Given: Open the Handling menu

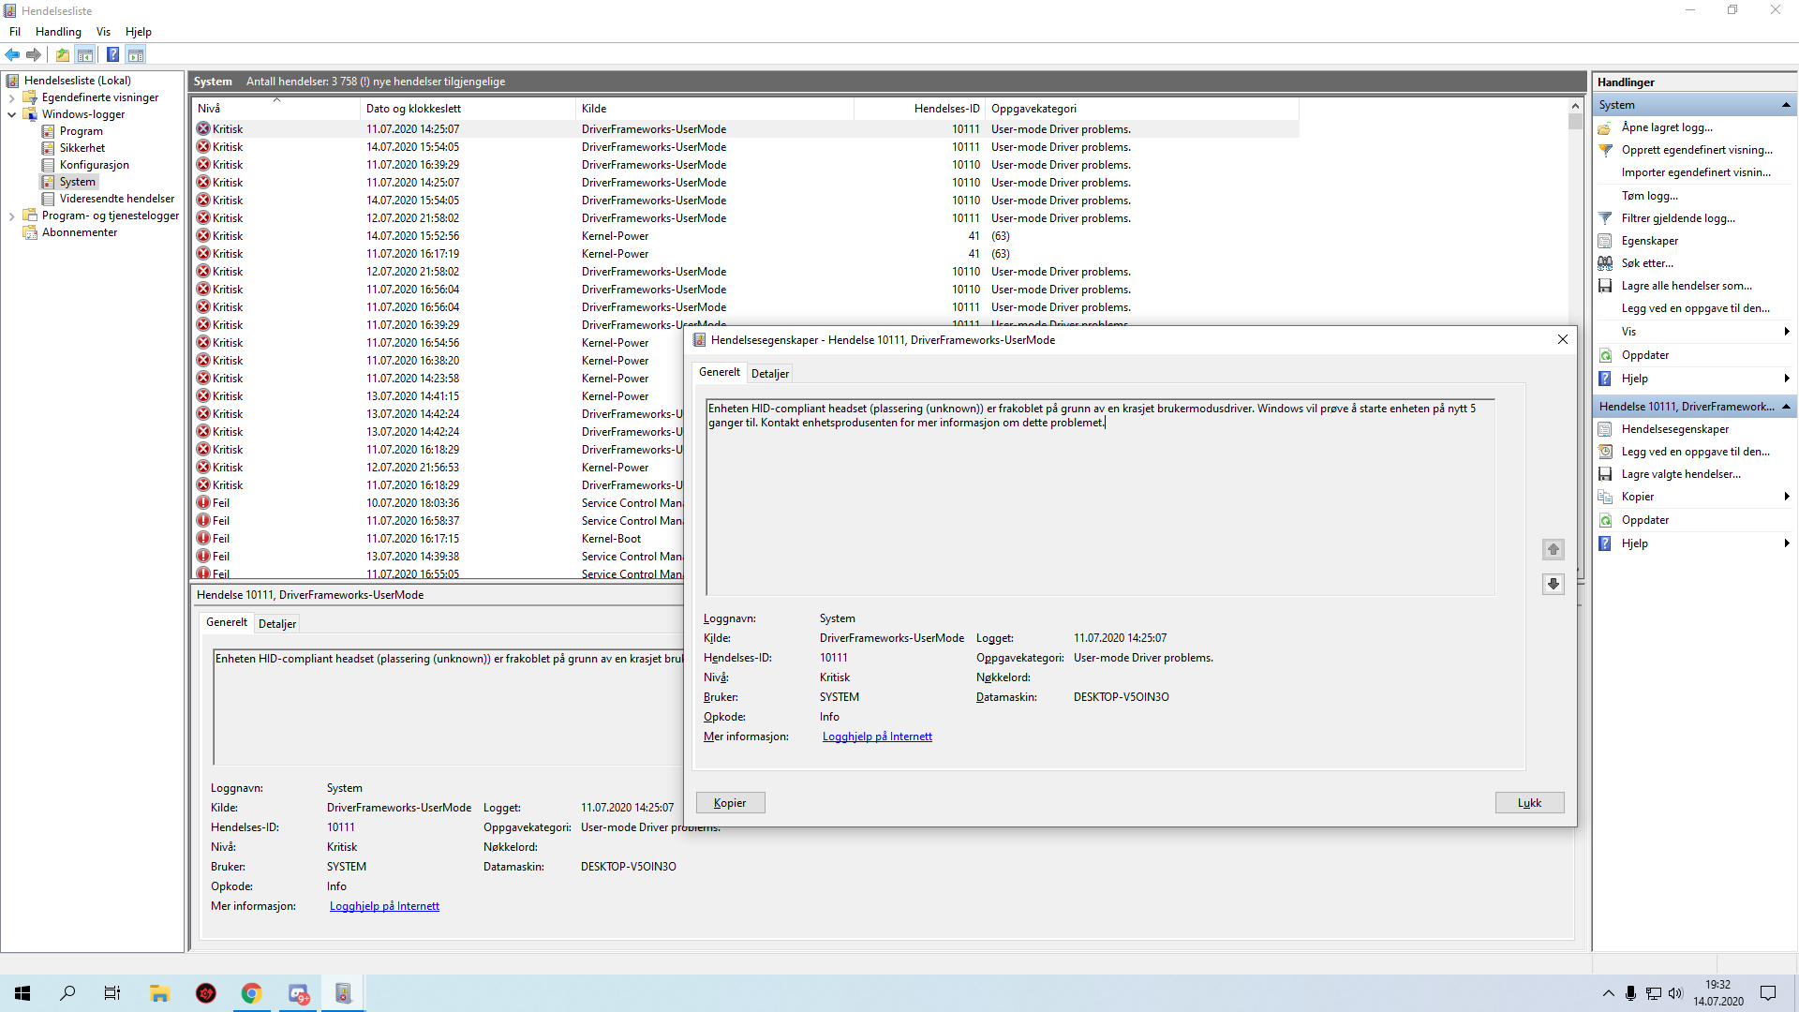Looking at the screenshot, I should [x=58, y=32].
